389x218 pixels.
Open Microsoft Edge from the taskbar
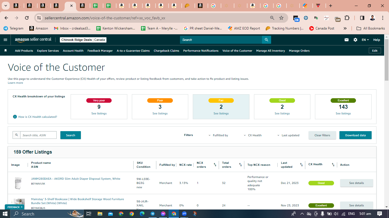[x=142, y=214]
